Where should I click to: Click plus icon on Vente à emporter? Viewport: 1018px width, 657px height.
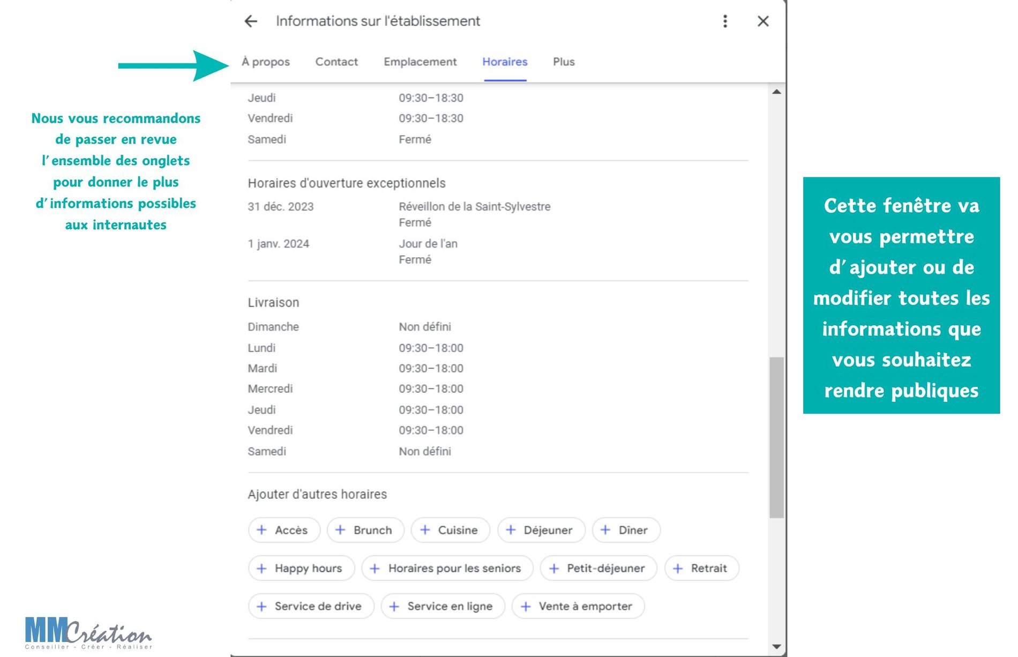(x=526, y=607)
